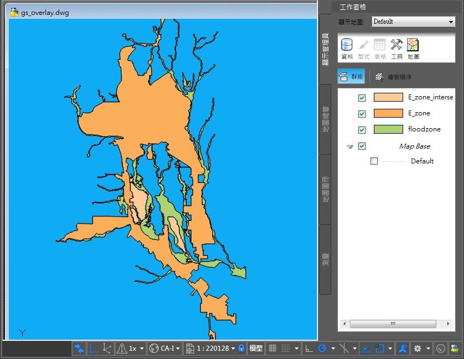464x359 pixels.
Task: Toggle the 2D UCS axes icon
Action: coord(93,349)
